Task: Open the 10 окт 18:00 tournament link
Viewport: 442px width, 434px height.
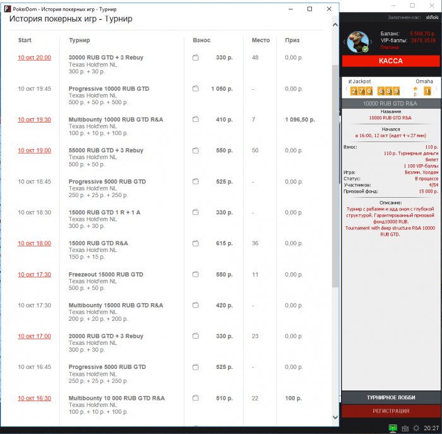Action: click(34, 243)
